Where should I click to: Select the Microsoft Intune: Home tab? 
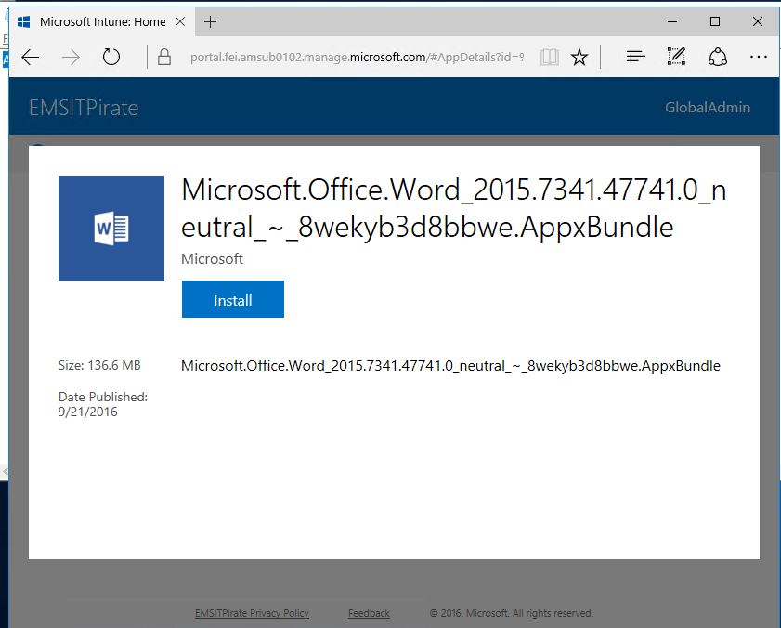102,22
